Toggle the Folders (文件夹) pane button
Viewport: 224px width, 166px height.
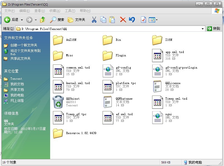(x=76, y=20)
